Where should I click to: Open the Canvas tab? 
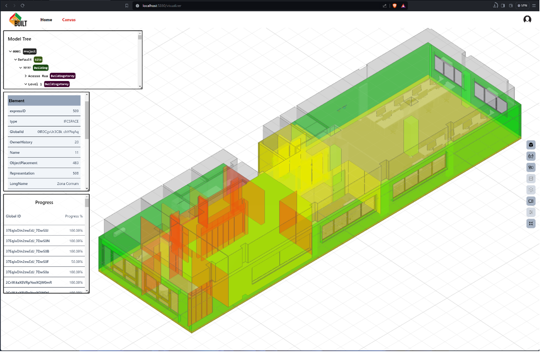pos(69,20)
